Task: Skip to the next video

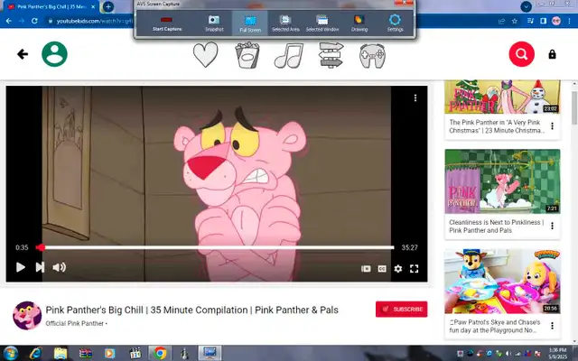Action: (x=40, y=267)
